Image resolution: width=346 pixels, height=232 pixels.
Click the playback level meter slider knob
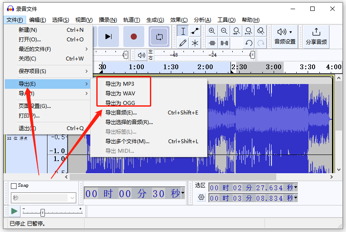pyautogui.click(x=252, y=55)
